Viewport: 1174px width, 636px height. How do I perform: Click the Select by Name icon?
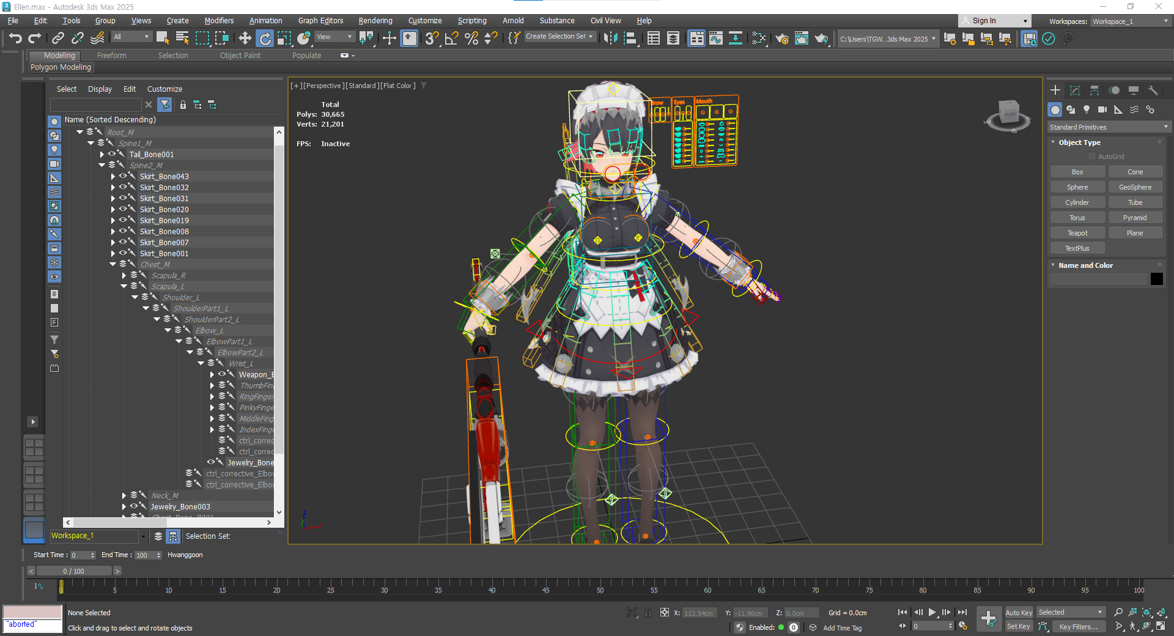(182, 39)
